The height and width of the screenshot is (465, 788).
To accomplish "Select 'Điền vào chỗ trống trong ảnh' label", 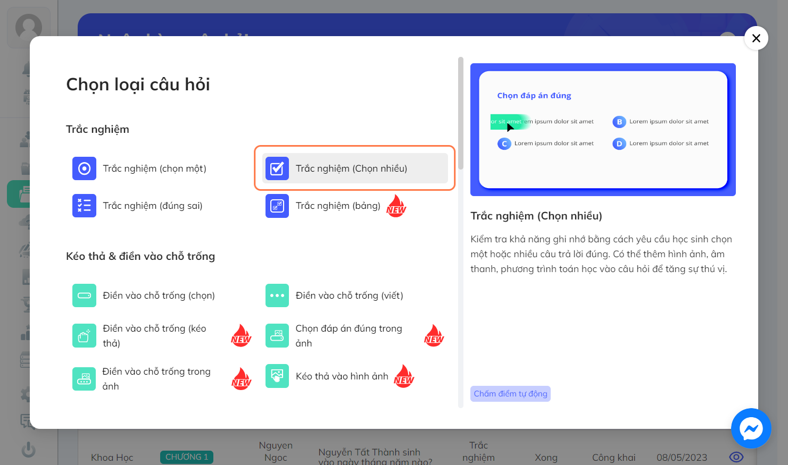I will (156, 379).
